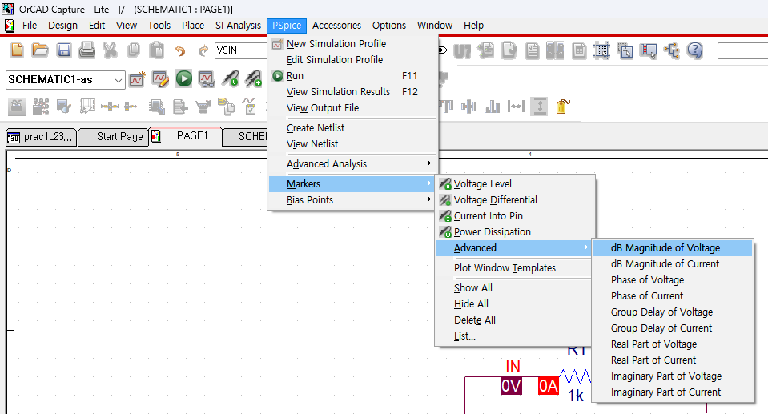Image resolution: width=768 pixels, height=414 pixels.
Task: Open the Design menu
Action: tap(62, 26)
